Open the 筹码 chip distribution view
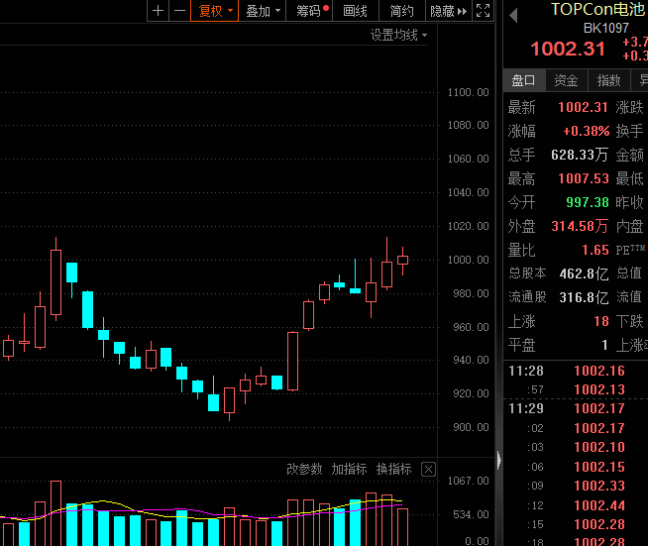Viewport: 648px width, 546px height. [x=311, y=11]
